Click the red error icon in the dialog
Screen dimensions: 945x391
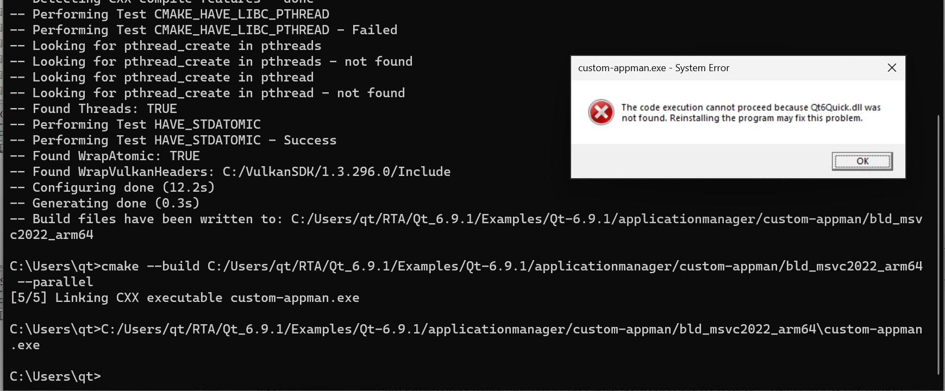tap(601, 112)
